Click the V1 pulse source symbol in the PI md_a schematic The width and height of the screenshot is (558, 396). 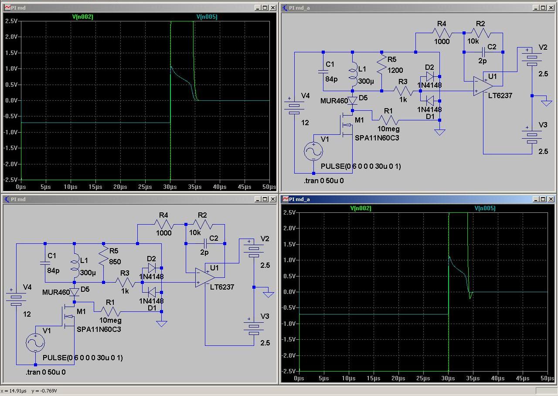[x=313, y=151]
